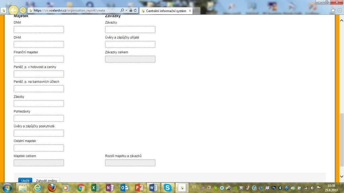Click the Majetek celkem read-only field
Viewport: 344px width, 193px height.
pos(39,163)
